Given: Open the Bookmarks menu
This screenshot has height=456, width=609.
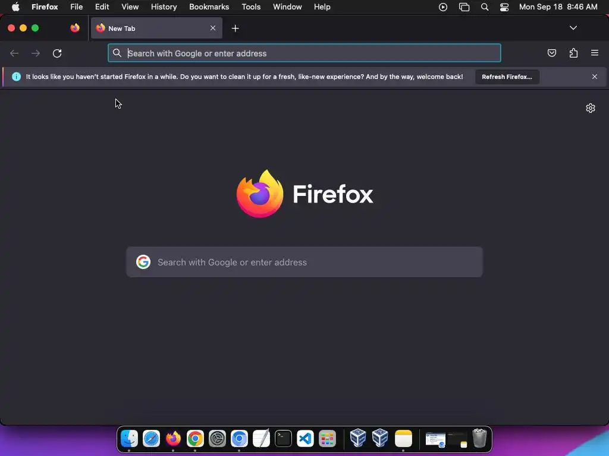Looking at the screenshot, I should click(x=209, y=7).
